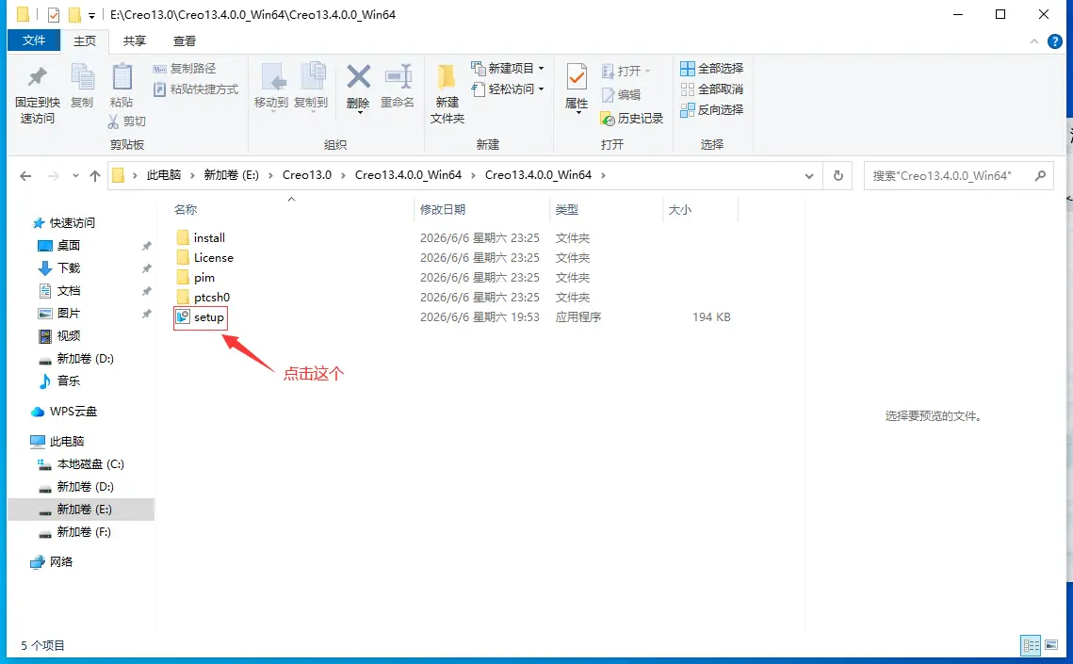The width and height of the screenshot is (1073, 664).
Task: Open the File (文件) menu tab
Action: (x=34, y=40)
